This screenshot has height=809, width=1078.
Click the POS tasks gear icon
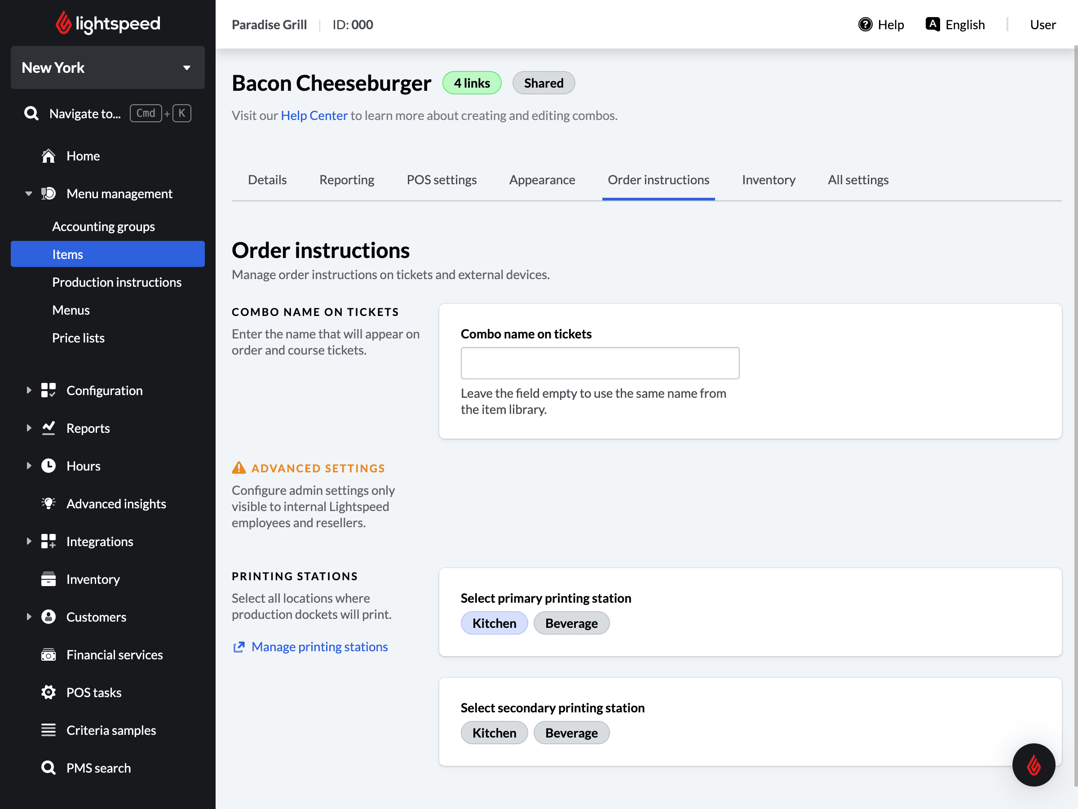click(x=48, y=692)
